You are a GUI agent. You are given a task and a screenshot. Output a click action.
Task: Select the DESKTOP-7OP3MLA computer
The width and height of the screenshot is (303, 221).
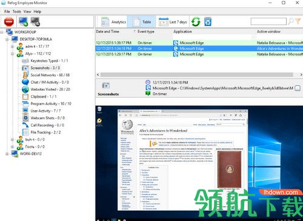pyautogui.click(x=36, y=39)
